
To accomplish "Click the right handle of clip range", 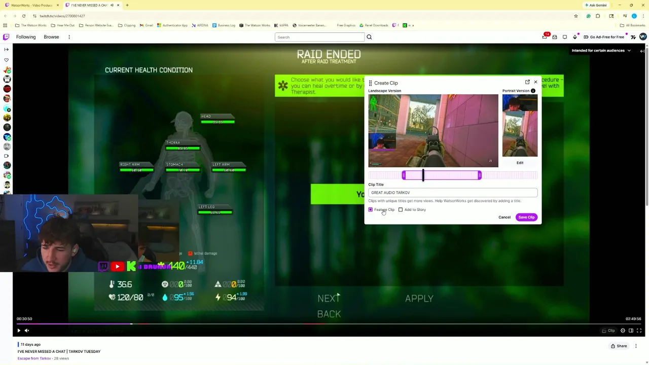I will [479, 175].
